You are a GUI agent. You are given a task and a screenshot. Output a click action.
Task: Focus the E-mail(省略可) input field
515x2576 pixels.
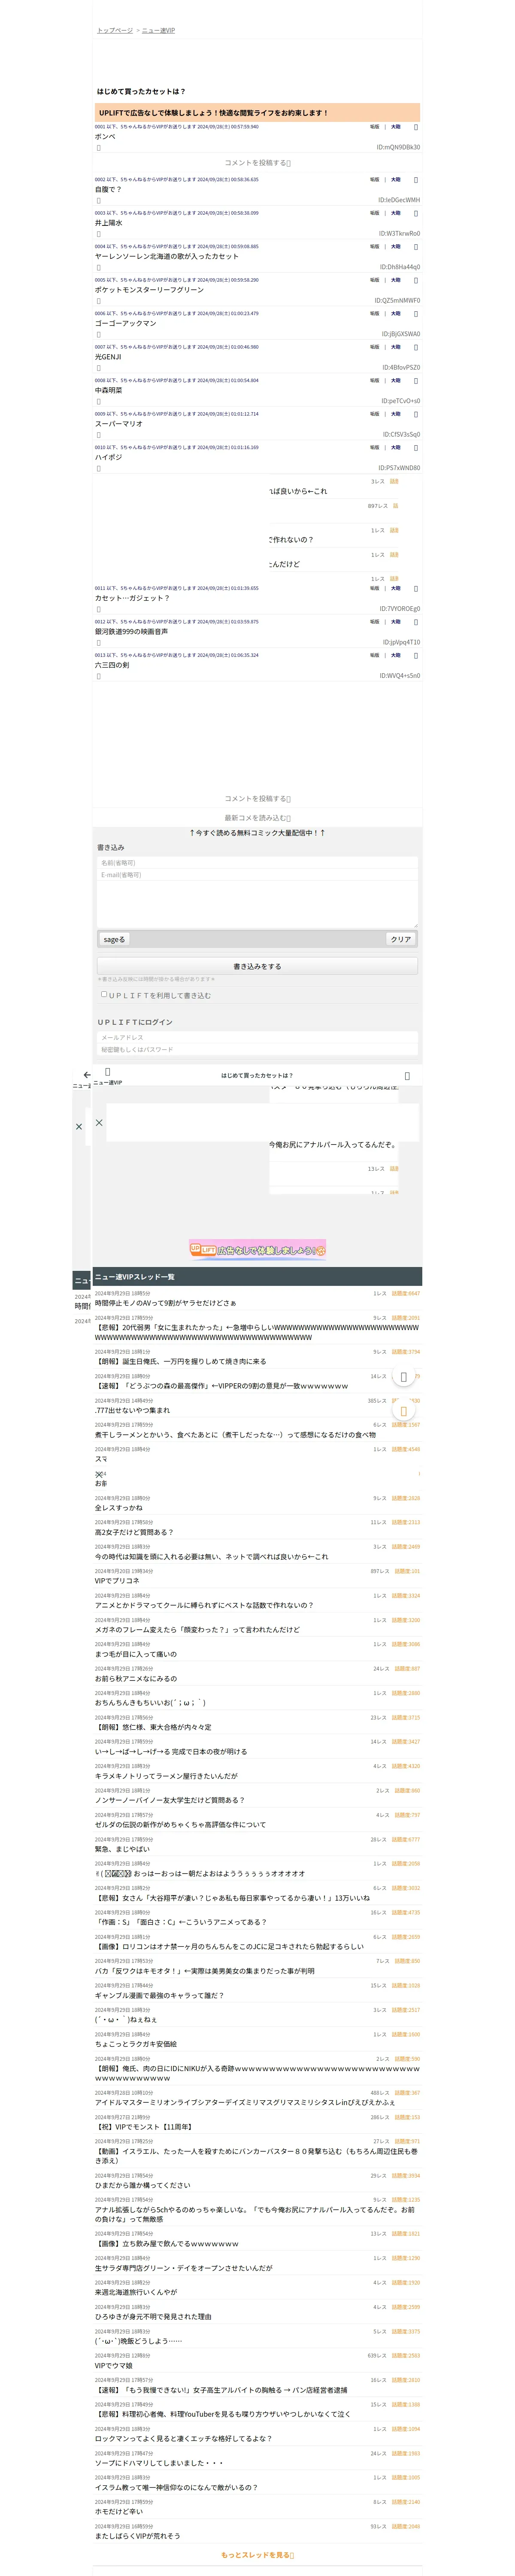pyautogui.click(x=257, y=875)
